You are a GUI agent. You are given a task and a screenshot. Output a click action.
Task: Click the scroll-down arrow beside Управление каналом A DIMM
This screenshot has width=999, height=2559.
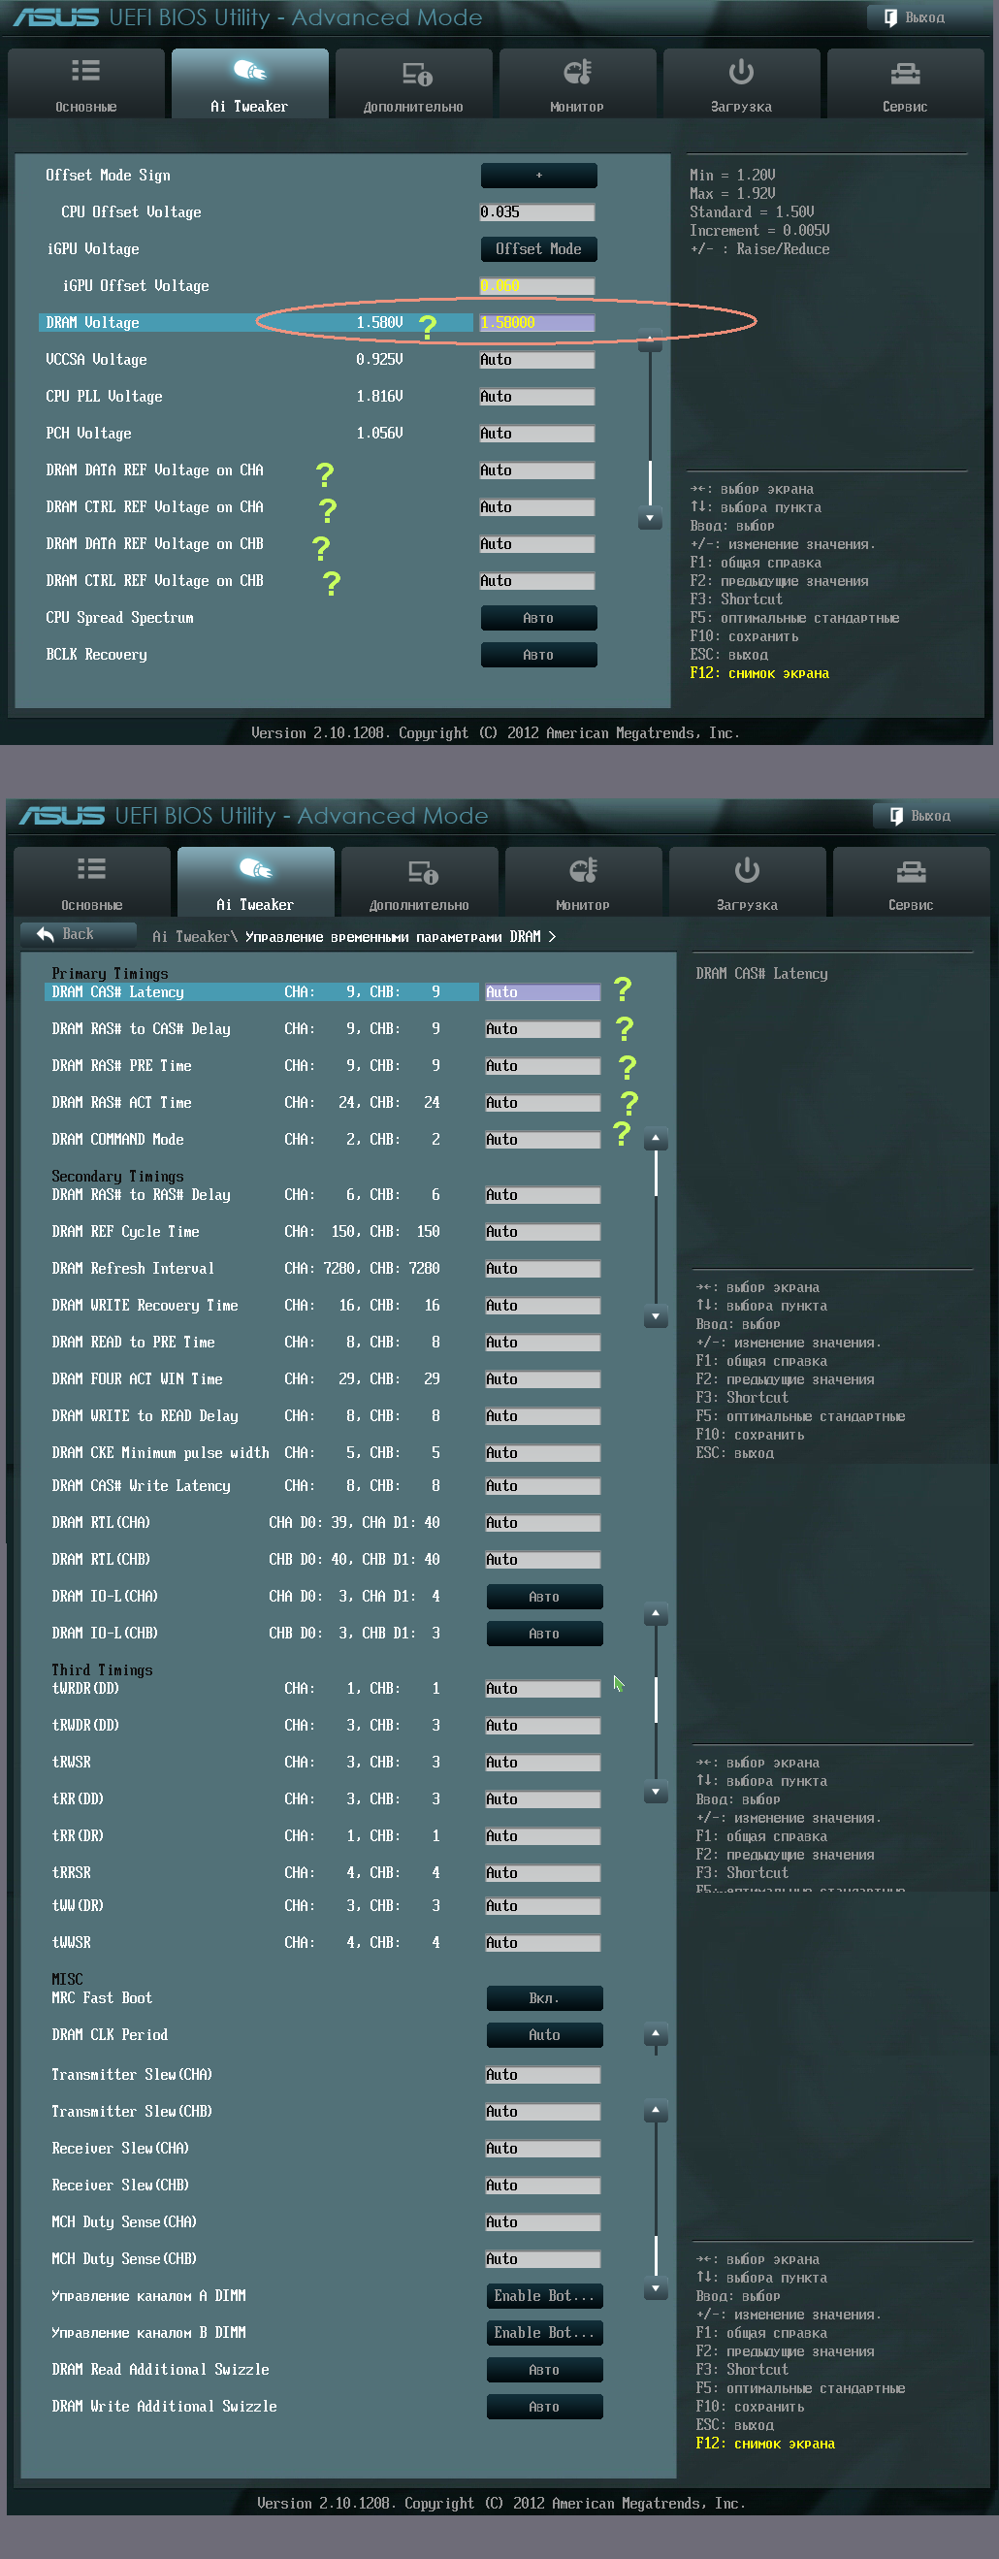[657, 2288]
